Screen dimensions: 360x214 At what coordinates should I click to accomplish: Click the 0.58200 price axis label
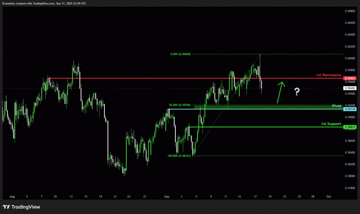(350, 164)
